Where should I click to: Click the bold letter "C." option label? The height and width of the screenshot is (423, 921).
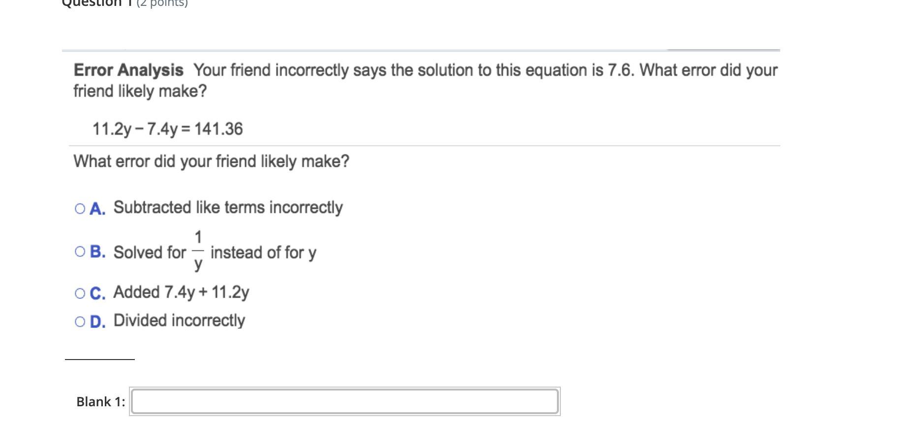[x=97, y=294]
